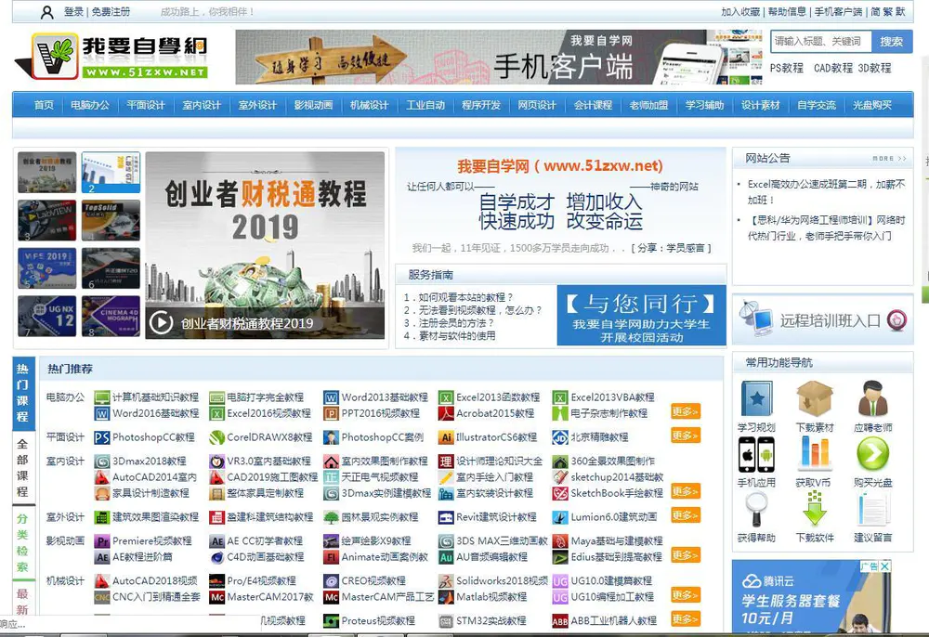This screenshot has height=637, width=929.
Task: Open 分享：学员感言 link
Action: pos(671,248)
